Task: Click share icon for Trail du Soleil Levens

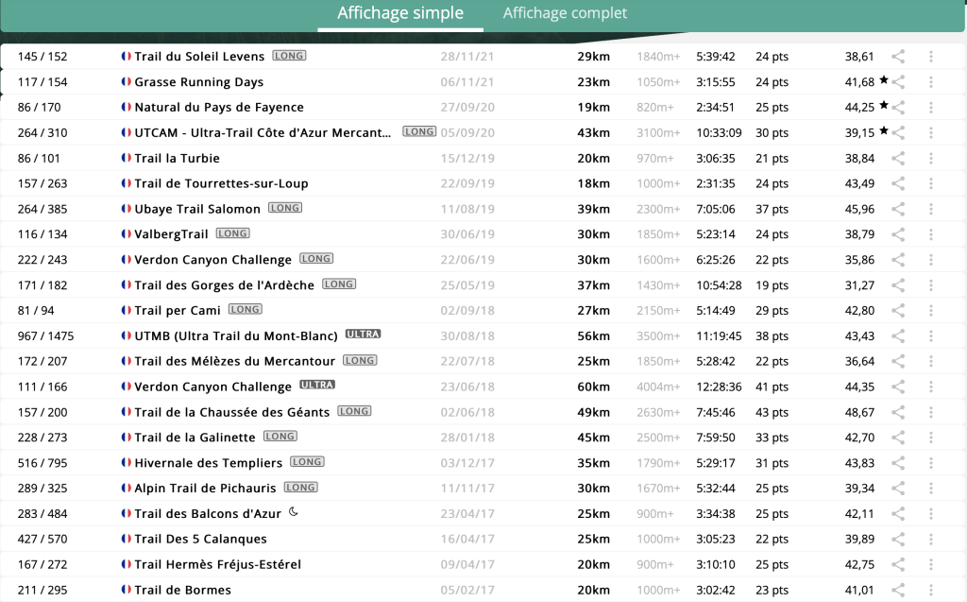Action: pyautogui.click(x=899, y=57)
